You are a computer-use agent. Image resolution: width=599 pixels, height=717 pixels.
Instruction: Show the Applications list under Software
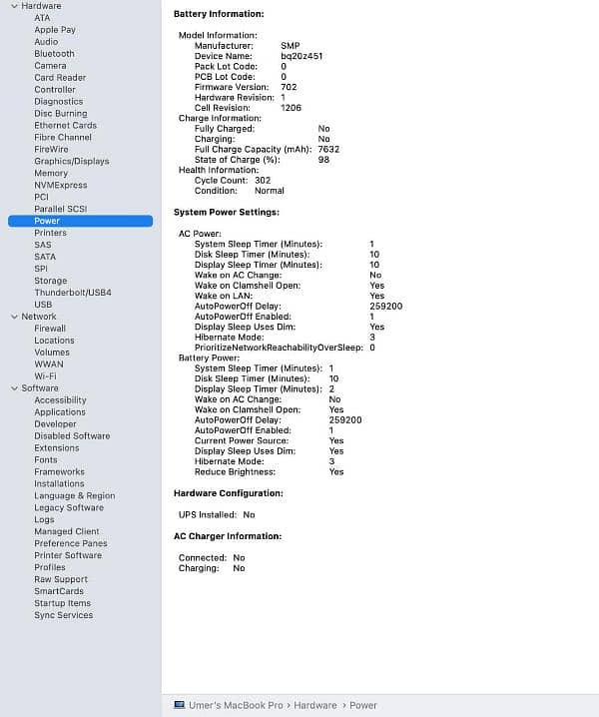click(60, 412)
